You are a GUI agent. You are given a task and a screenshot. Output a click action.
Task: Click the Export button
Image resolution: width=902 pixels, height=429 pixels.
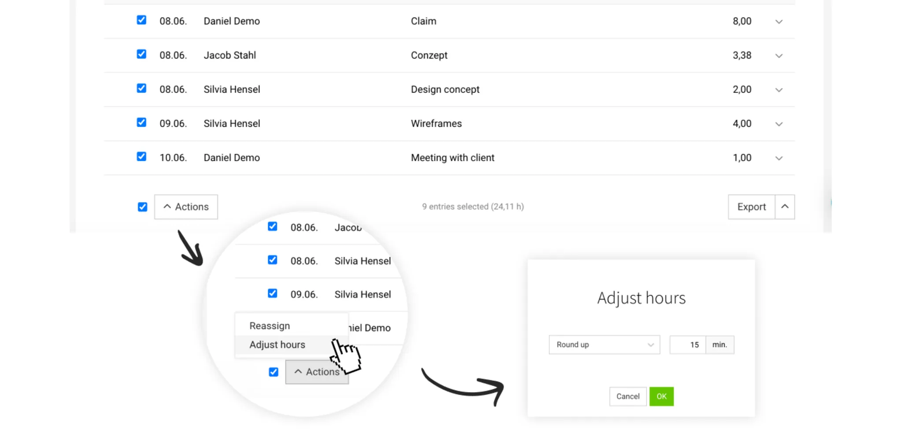point(751,207)
